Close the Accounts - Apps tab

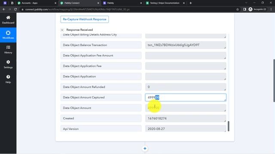click(55, 3)
